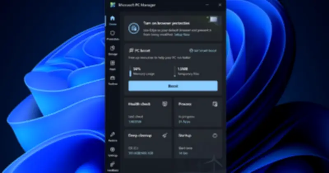Screen dimensions: 329x173
Task: Click the Memory usage percentage bar
Action: coord(131,71)
